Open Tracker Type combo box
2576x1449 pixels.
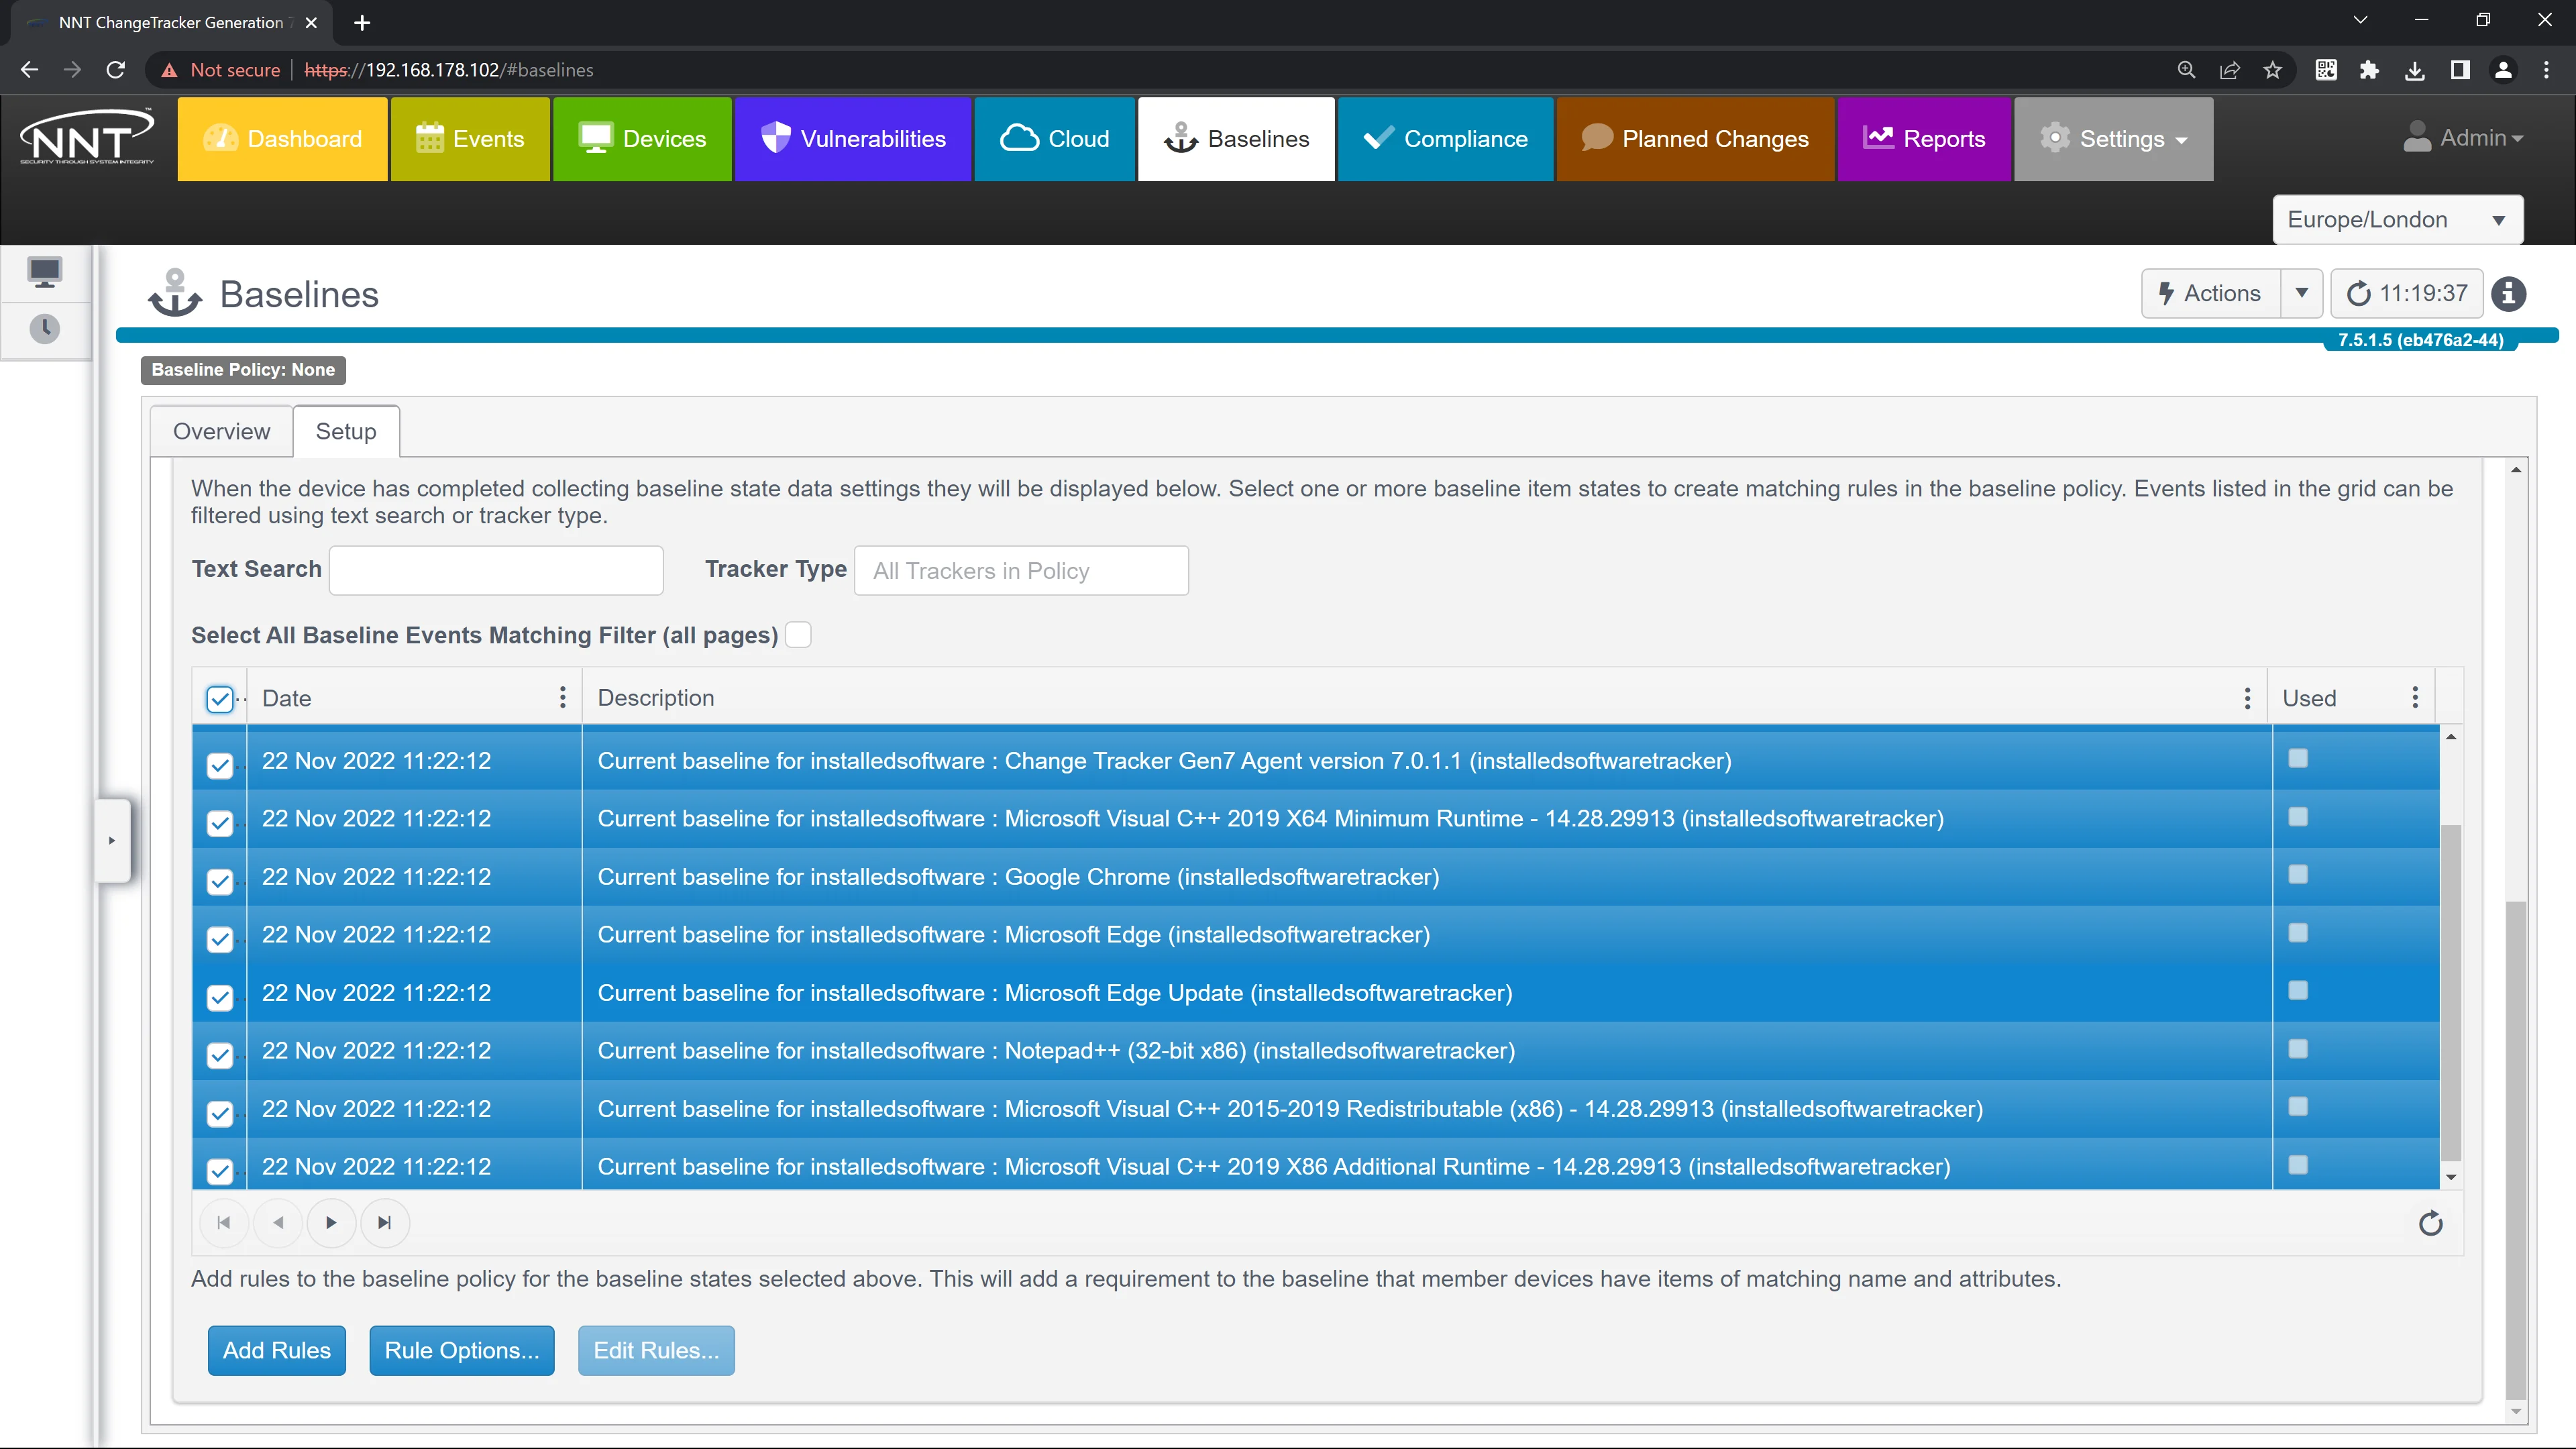[1021, 570]
